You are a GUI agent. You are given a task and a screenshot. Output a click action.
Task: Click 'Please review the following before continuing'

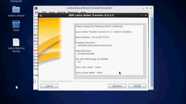pyautogui.click(x=99, y=26)
